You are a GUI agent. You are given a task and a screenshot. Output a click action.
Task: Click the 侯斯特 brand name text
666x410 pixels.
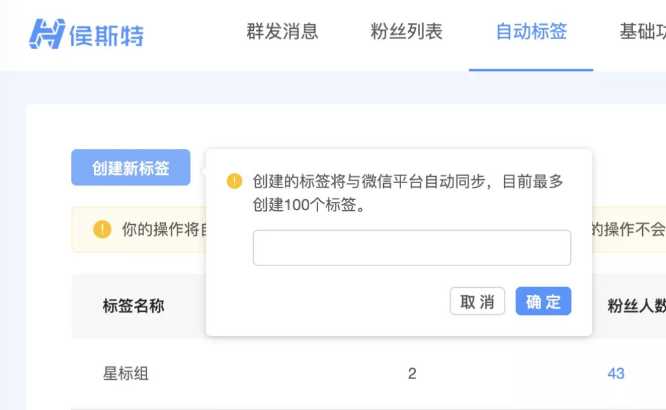click(x=107, y=34)
